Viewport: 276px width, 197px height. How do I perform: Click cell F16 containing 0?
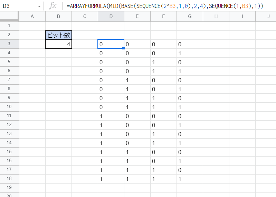163,161
